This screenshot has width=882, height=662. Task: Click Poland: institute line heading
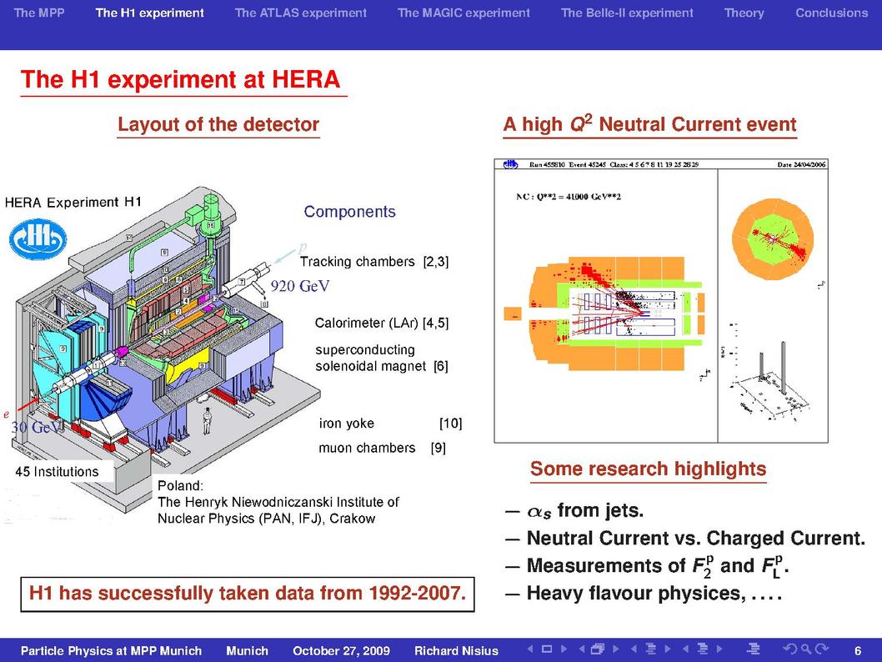pyautogui.click(x=180, y=485)
